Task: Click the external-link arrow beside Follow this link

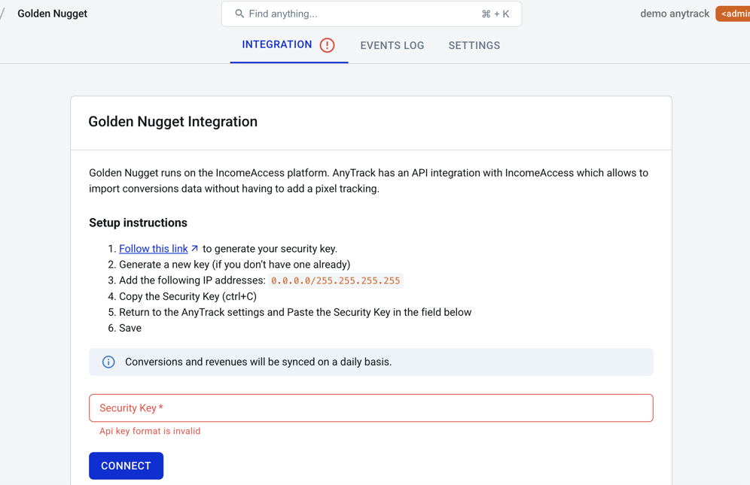Action: (195, 247)
